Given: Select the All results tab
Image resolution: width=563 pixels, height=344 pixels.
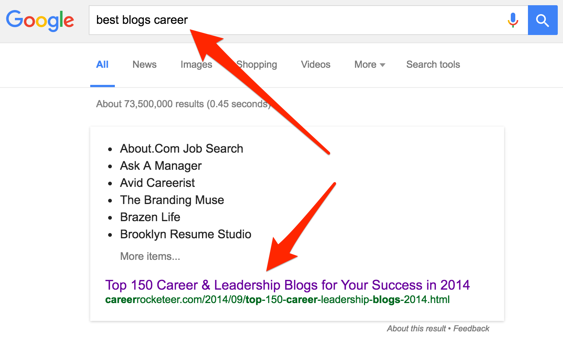Looking at the screenshot, I should [102, 64].
